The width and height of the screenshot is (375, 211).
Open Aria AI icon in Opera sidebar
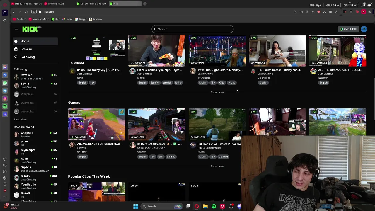[x=5, y=67]
